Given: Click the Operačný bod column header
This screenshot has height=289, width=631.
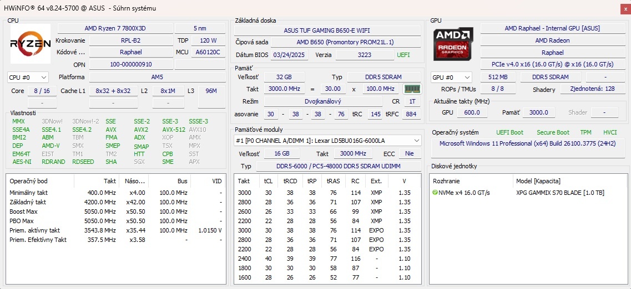Looking at the screenshot, I should (x=28, y=181).
